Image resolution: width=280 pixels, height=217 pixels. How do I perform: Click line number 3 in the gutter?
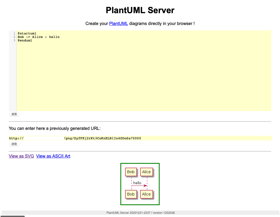(x=14, y=40)
